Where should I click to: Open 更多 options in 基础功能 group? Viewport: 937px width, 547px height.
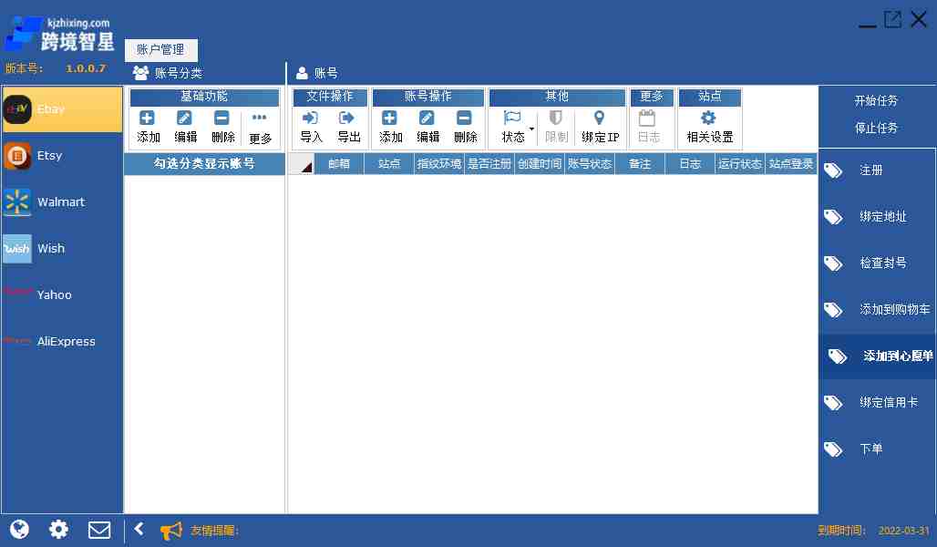(x=260, y=128)
